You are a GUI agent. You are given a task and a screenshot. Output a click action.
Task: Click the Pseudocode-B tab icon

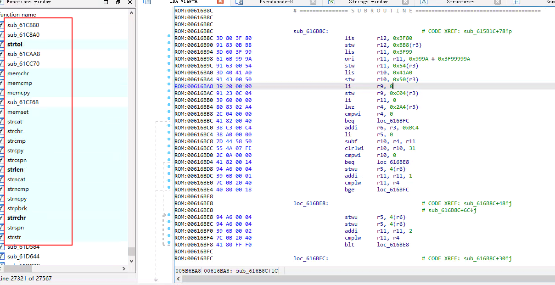pyautogui.click(x=239, y=2)
